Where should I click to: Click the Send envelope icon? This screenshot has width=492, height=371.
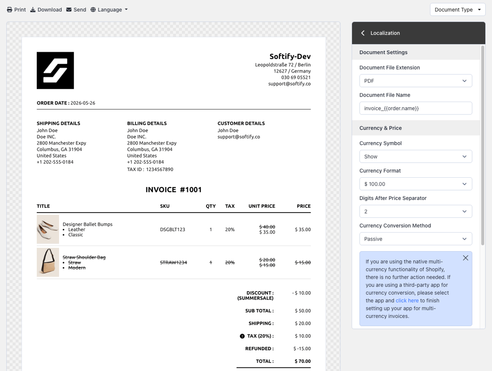tap(69, 10)
